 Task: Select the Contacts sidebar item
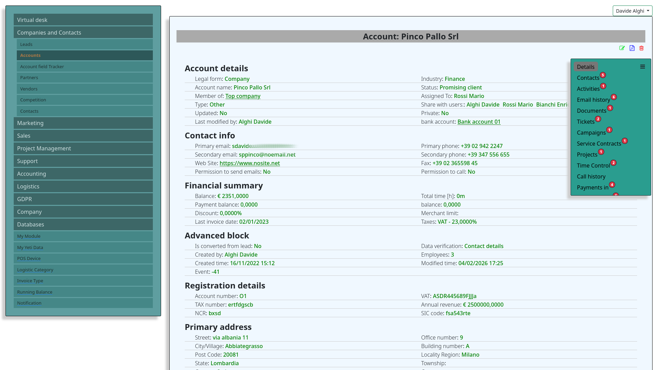click(29, 111)
